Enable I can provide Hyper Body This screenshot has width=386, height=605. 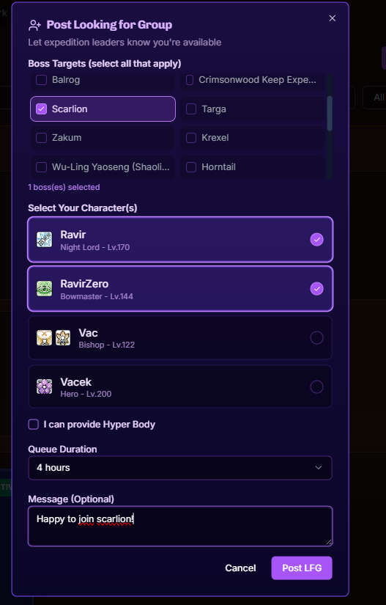pyautogui.click(x=34, y=425)
